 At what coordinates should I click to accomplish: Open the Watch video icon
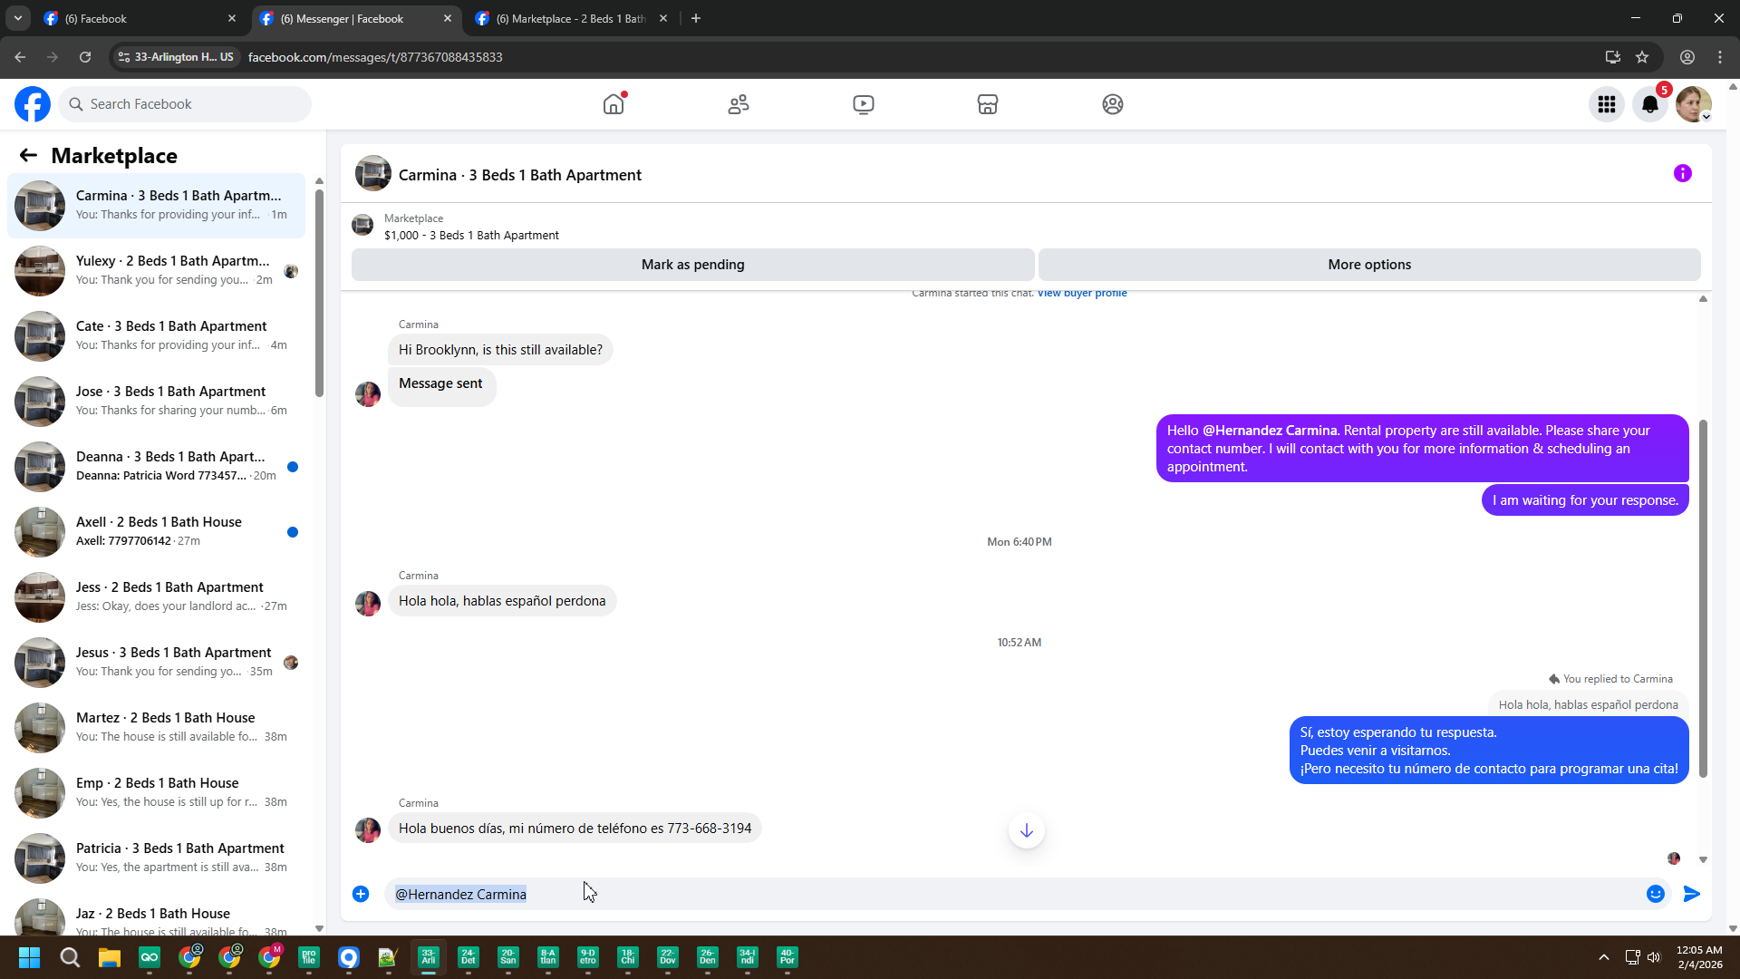(863, 104)
